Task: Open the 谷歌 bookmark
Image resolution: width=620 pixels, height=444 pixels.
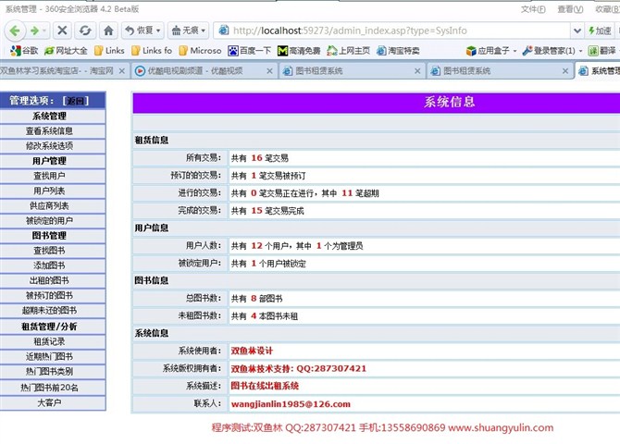Action: pos(24,51)
